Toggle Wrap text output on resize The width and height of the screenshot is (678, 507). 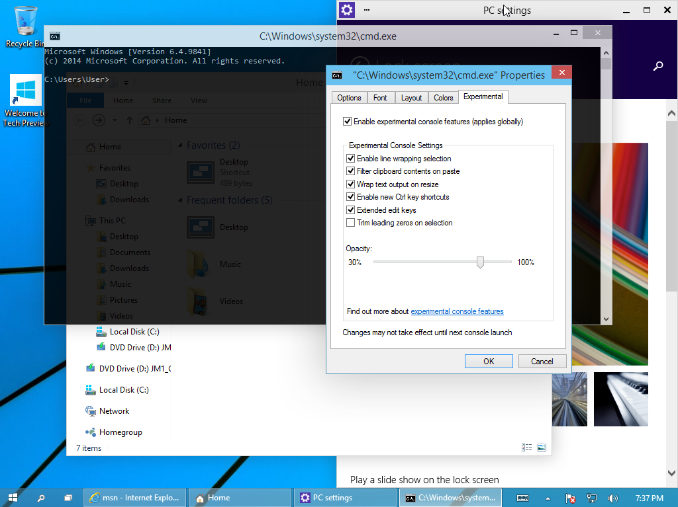(x=351, y=184)
